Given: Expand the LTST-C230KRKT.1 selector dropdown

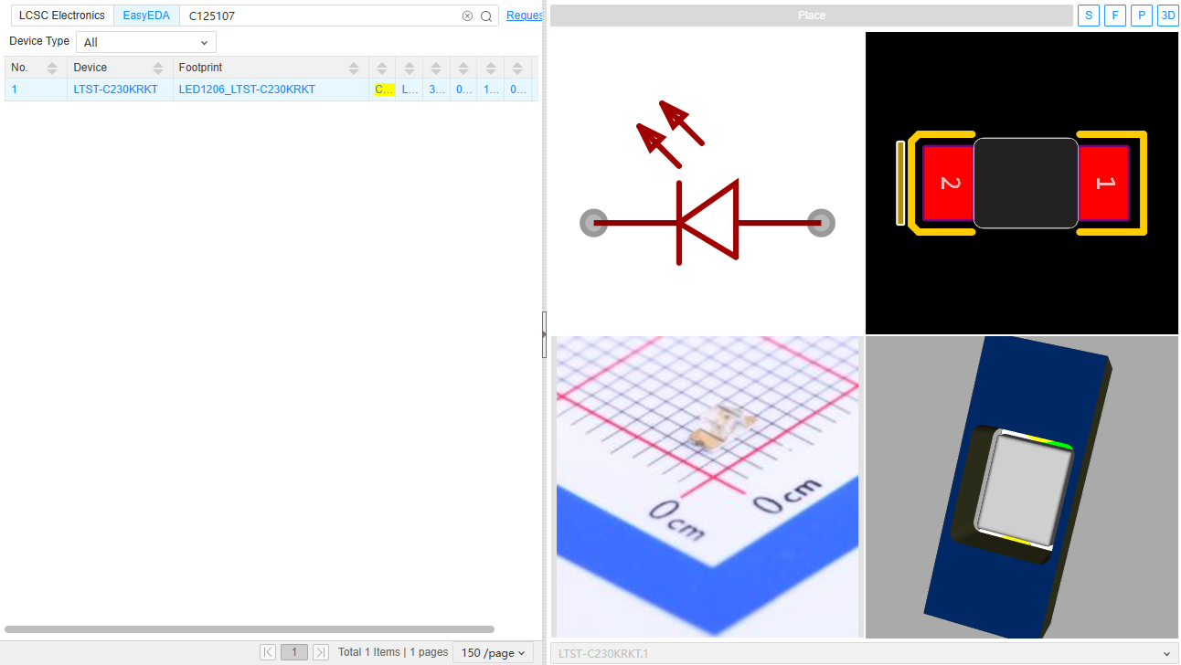Looking at the screenshot, I should click(1165, 654).
